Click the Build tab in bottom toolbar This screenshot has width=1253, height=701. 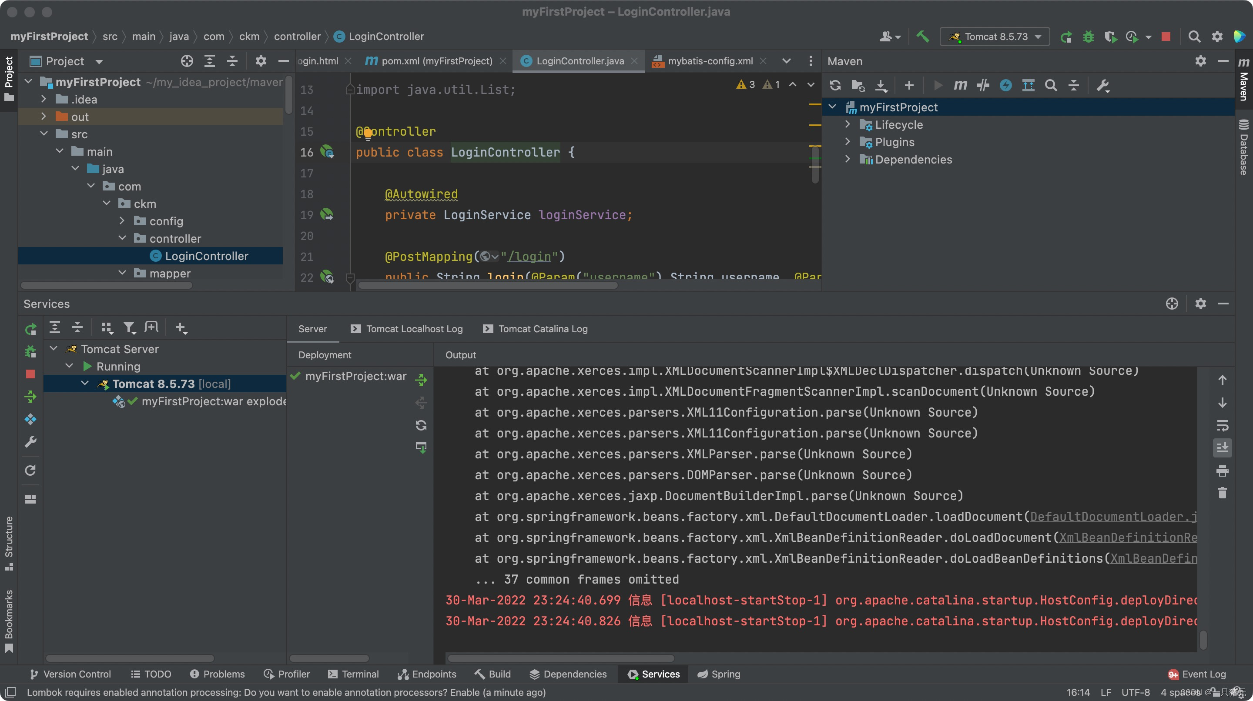tap(497, 674)
